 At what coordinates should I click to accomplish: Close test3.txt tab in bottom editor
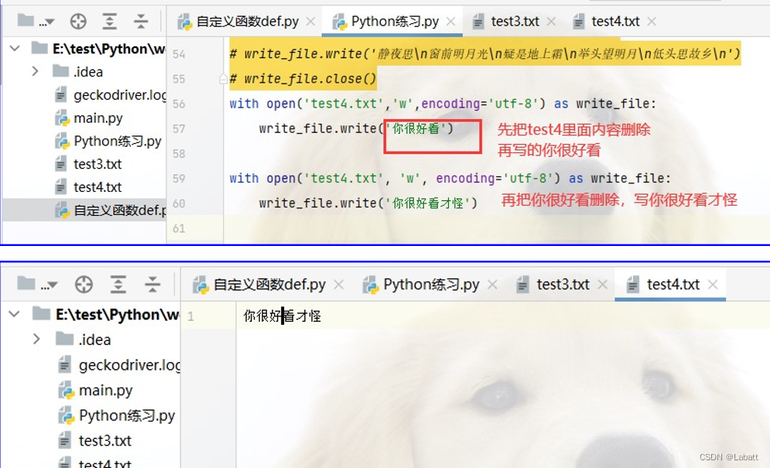pyautogui.click(x=603, y=285)
